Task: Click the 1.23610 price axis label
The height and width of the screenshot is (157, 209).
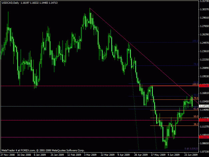Action: pyautogui.click(x=204, y=51)
